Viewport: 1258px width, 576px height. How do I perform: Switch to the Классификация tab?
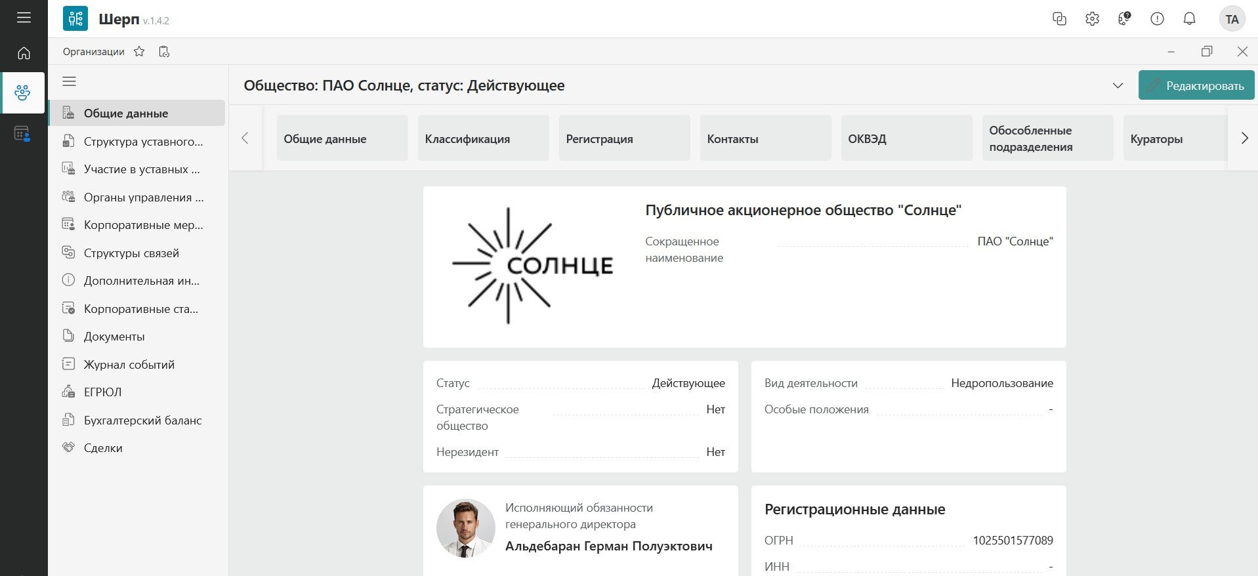[483, 138]
